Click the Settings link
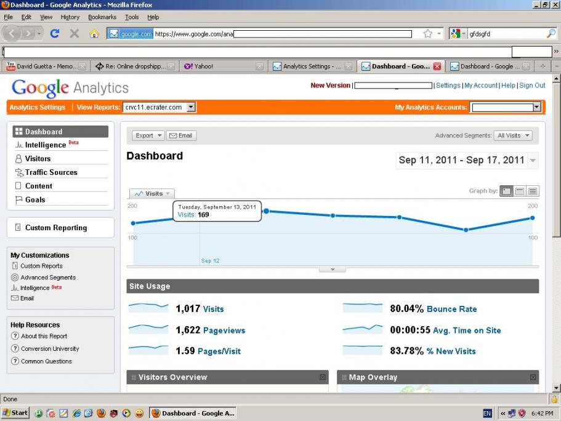This screenshot has height=421, width=561. 448,86
